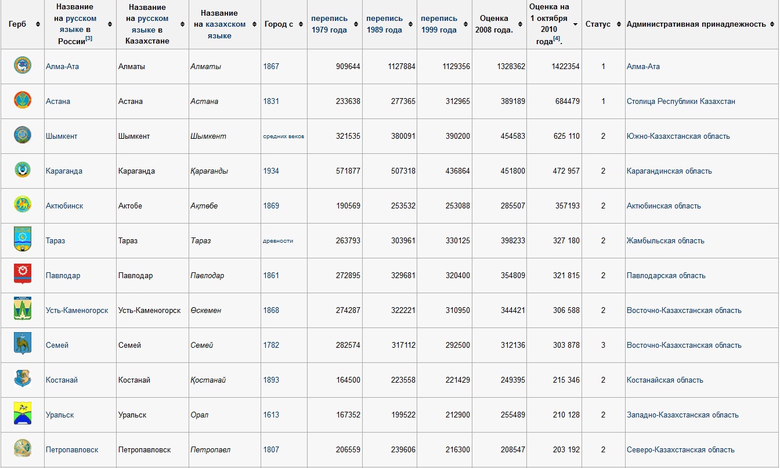Open the Шымкент city link

point(62,136)
